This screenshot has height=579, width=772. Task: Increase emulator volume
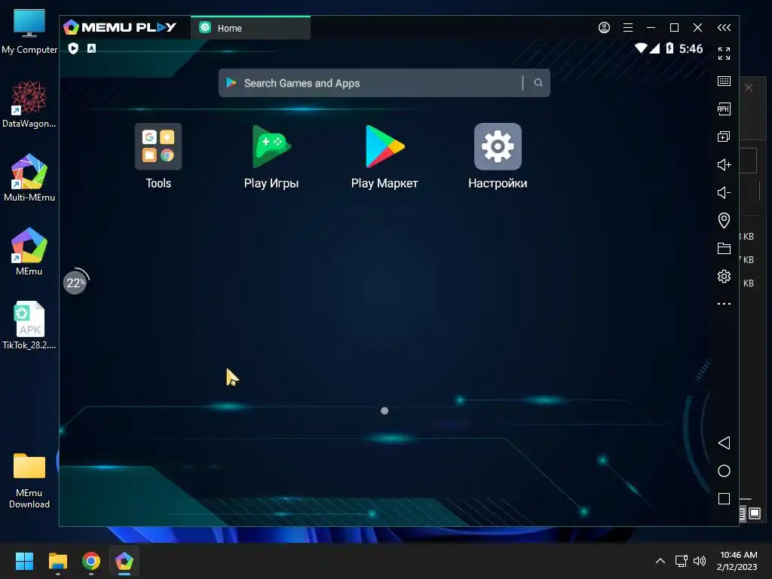(x=724, y=164)
